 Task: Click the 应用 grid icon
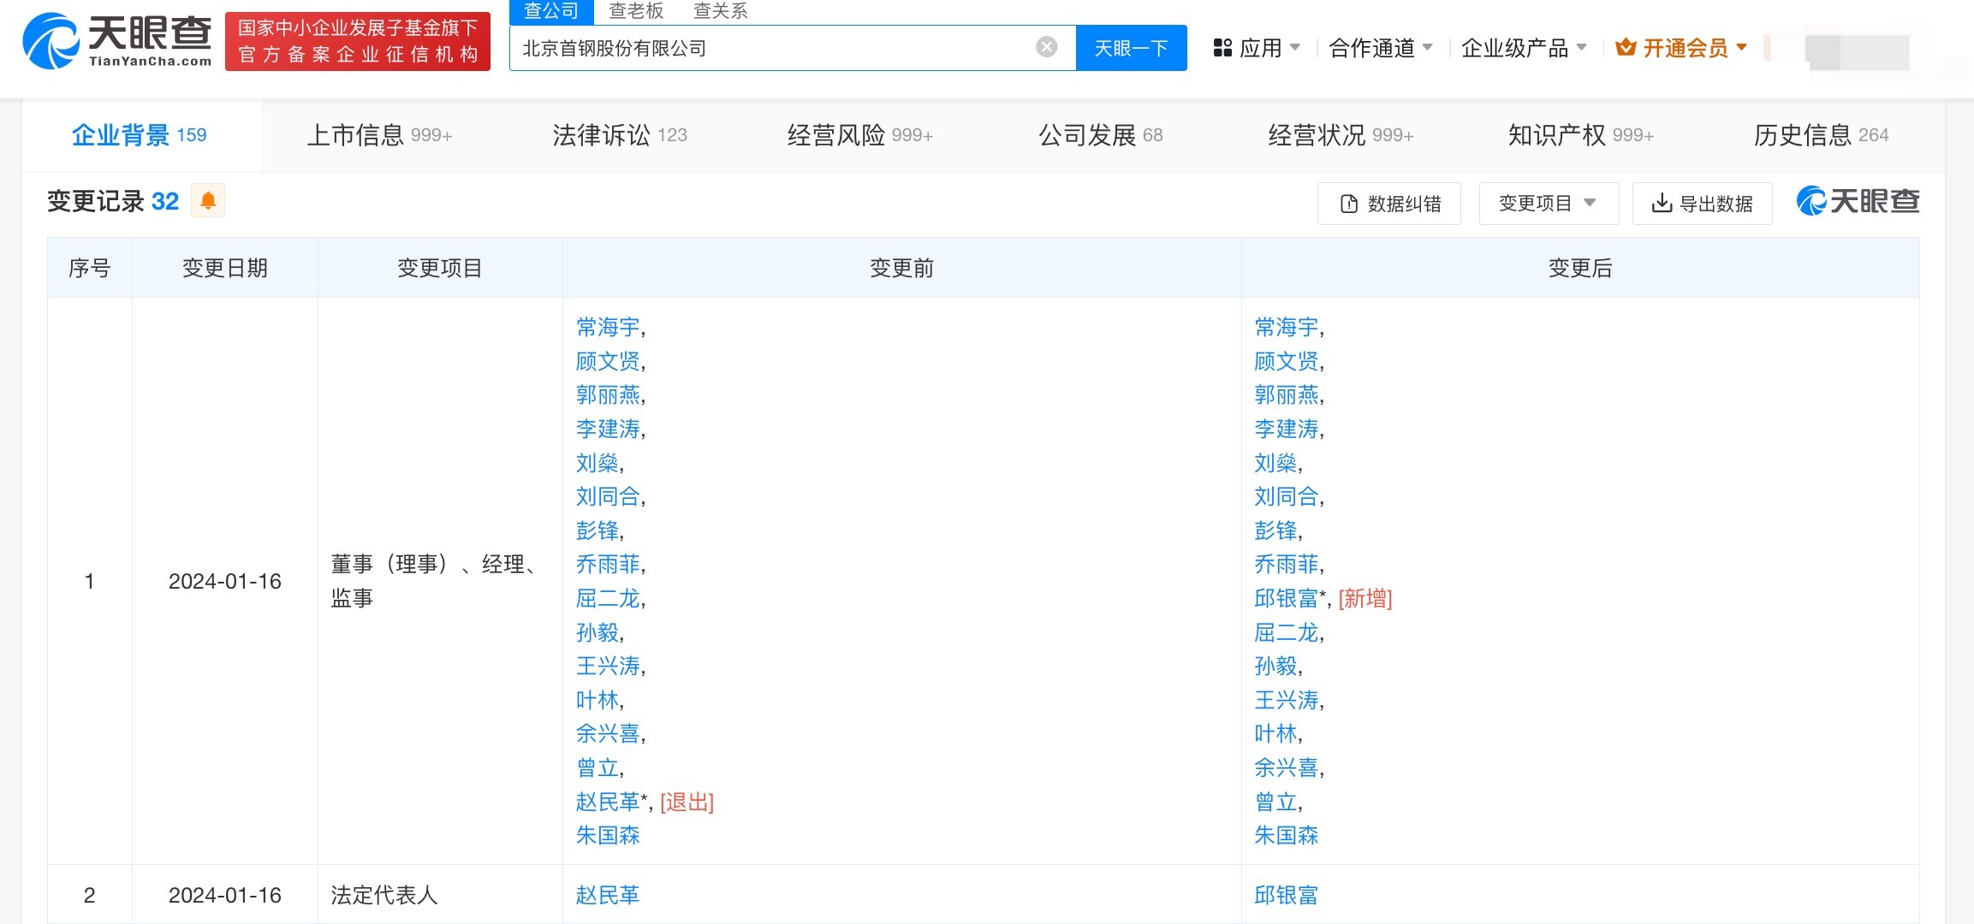(x=1222, y=48)
